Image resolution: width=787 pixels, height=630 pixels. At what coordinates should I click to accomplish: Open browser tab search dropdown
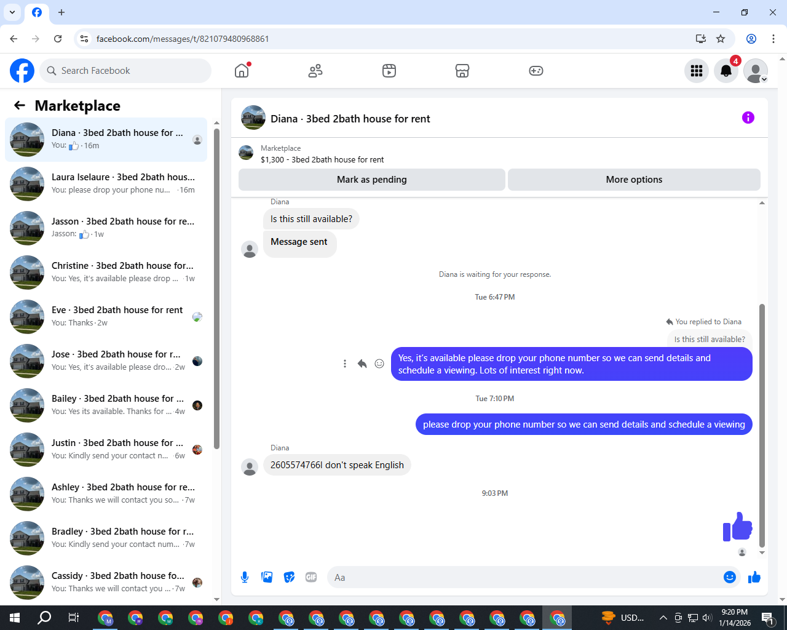point(12,12)
